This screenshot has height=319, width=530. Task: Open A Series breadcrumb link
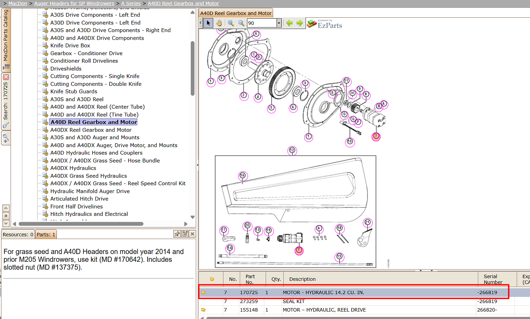pyautogui.click(x=131, y=4)
